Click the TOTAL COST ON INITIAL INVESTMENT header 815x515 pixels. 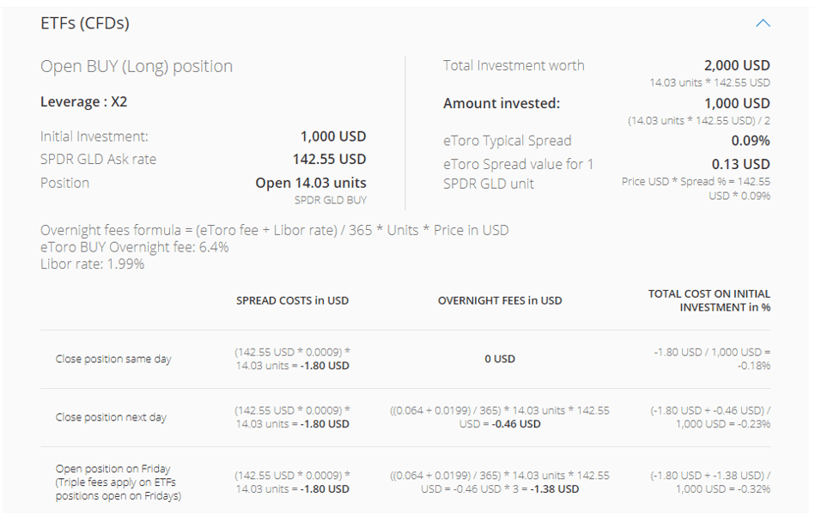(x=709, y=300)
